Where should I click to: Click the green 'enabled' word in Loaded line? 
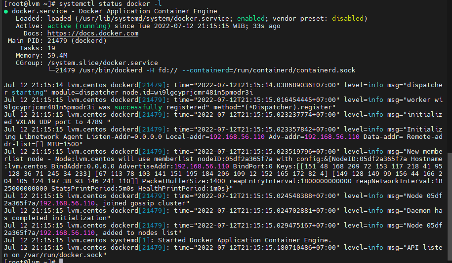[x=251, y=18]
